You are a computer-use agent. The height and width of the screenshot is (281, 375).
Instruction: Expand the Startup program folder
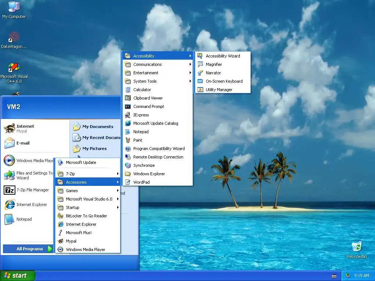(x=88, y=207)
